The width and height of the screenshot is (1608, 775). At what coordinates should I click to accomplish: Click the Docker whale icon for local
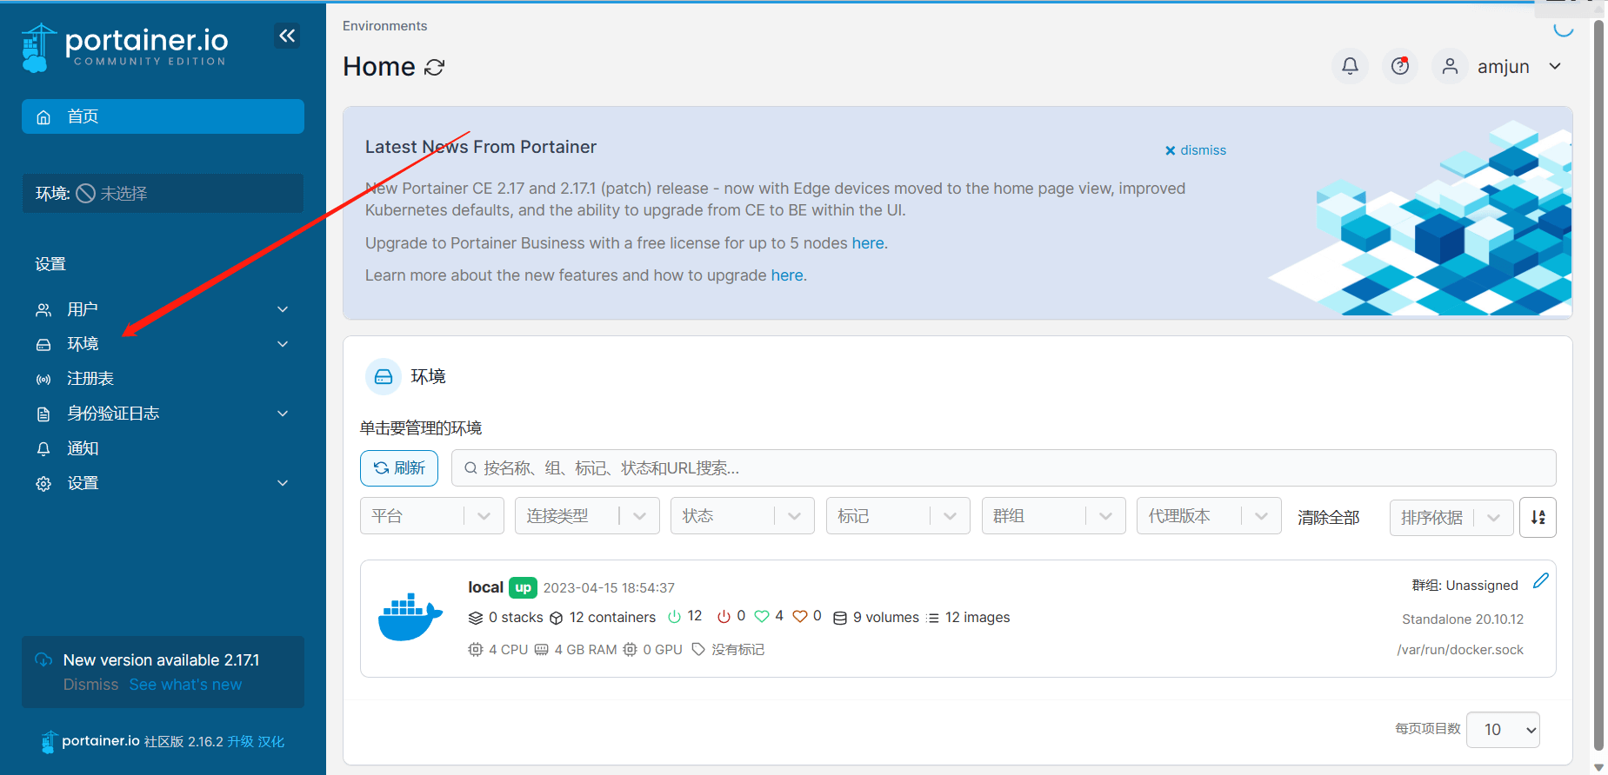(410, 618)
